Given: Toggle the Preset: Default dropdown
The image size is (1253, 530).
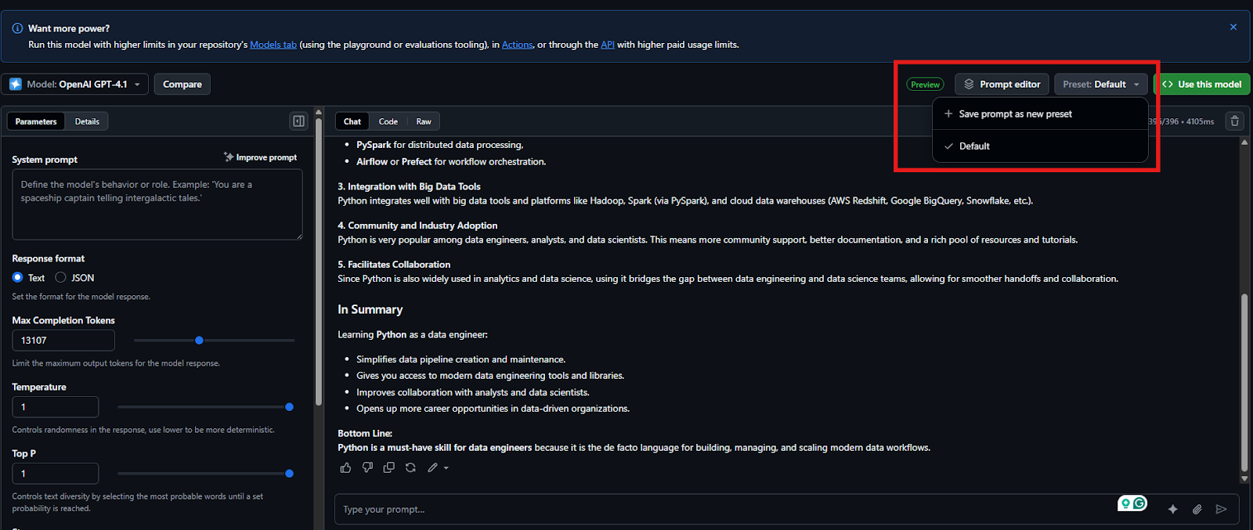Looking at the screenshot, I should (x=1100, y=85).
